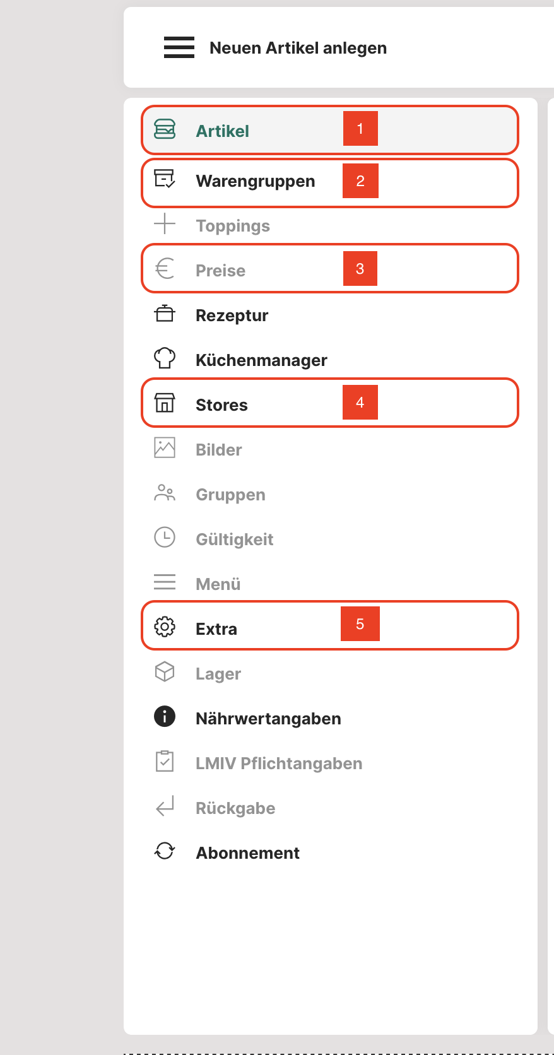Viewport: 554px width, 1055px height.
Task: Open the Lager section
Action: click(218, 674)
